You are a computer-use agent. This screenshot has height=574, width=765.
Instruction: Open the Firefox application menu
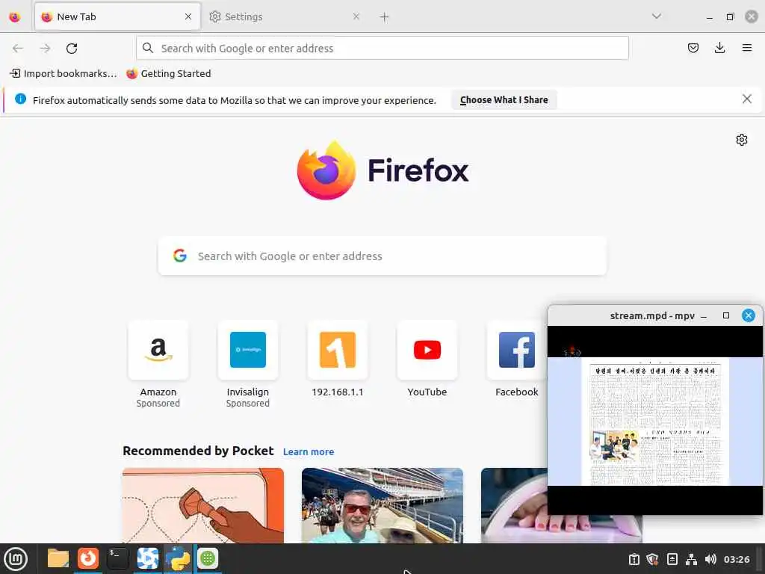(x=747, y=48)
